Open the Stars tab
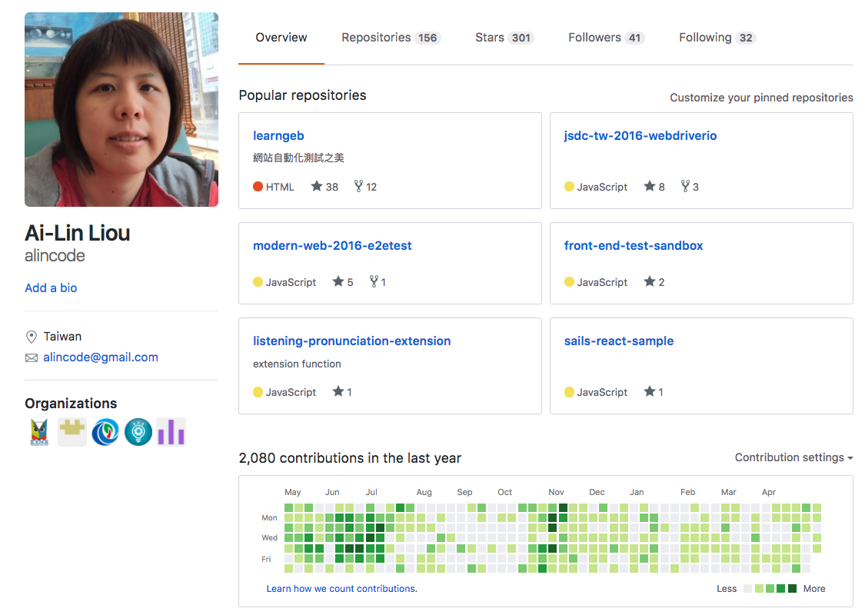 [504, 38]
